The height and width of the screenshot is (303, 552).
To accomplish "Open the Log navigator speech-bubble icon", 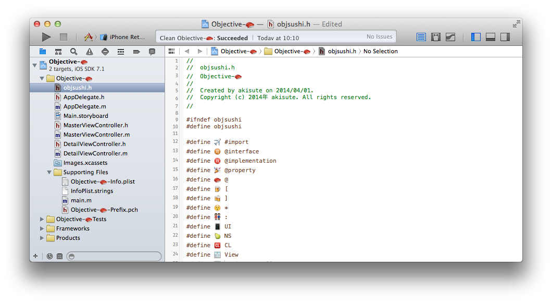I will tap(152, 52).
